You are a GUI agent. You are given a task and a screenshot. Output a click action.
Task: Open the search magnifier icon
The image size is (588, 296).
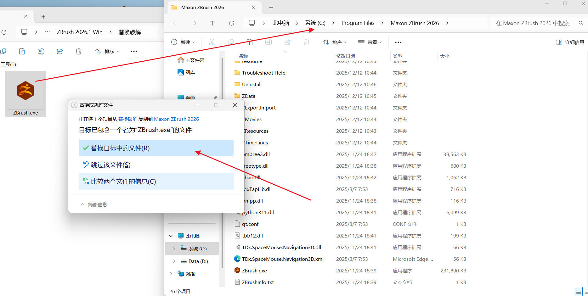point(581,23)
